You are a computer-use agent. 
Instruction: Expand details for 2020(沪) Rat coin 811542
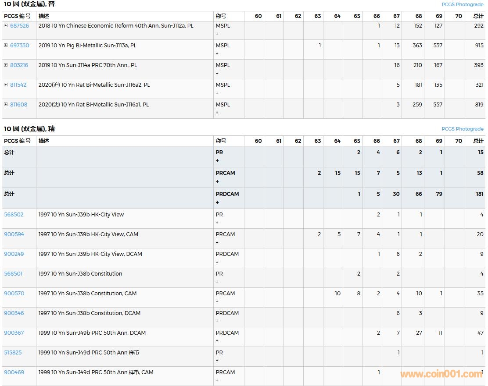pyautogui.click(x=6, y=85)
